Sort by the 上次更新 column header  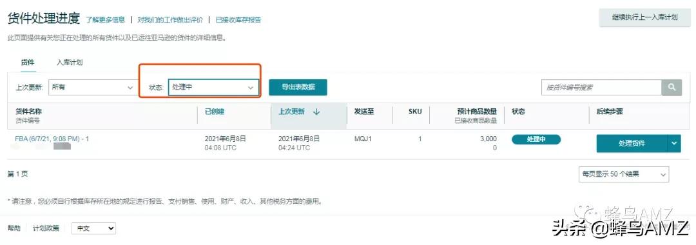(292, 112)
